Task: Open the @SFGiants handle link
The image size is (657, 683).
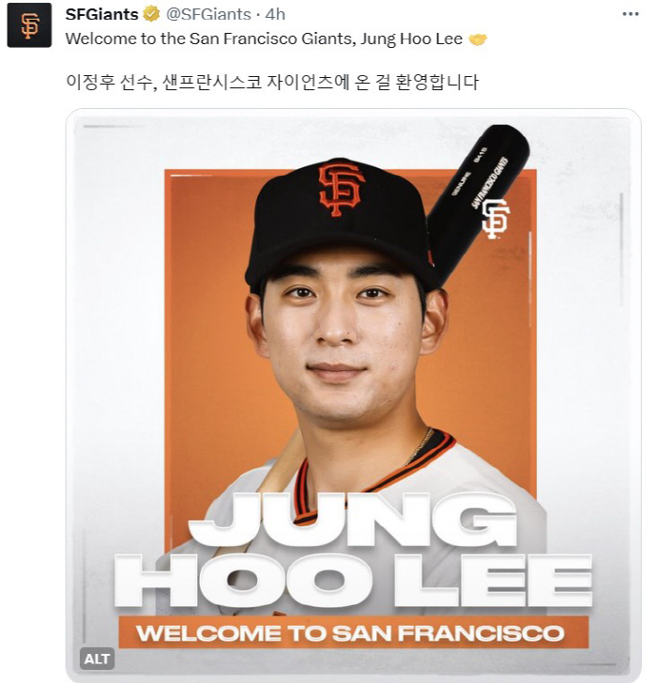Action: [209, 14]
